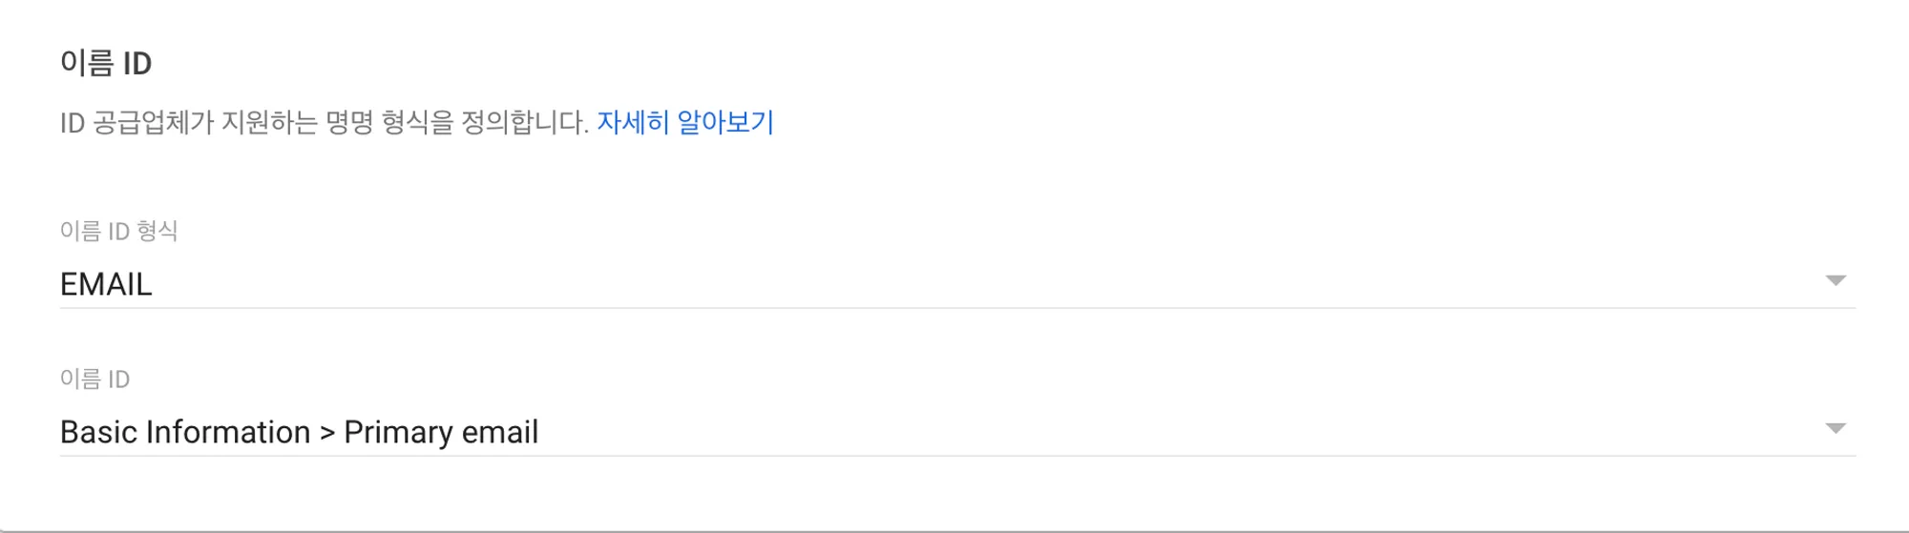Open the EMAIL format dropdown
This screenshot has height=533, width=1909.
[954, 283]
